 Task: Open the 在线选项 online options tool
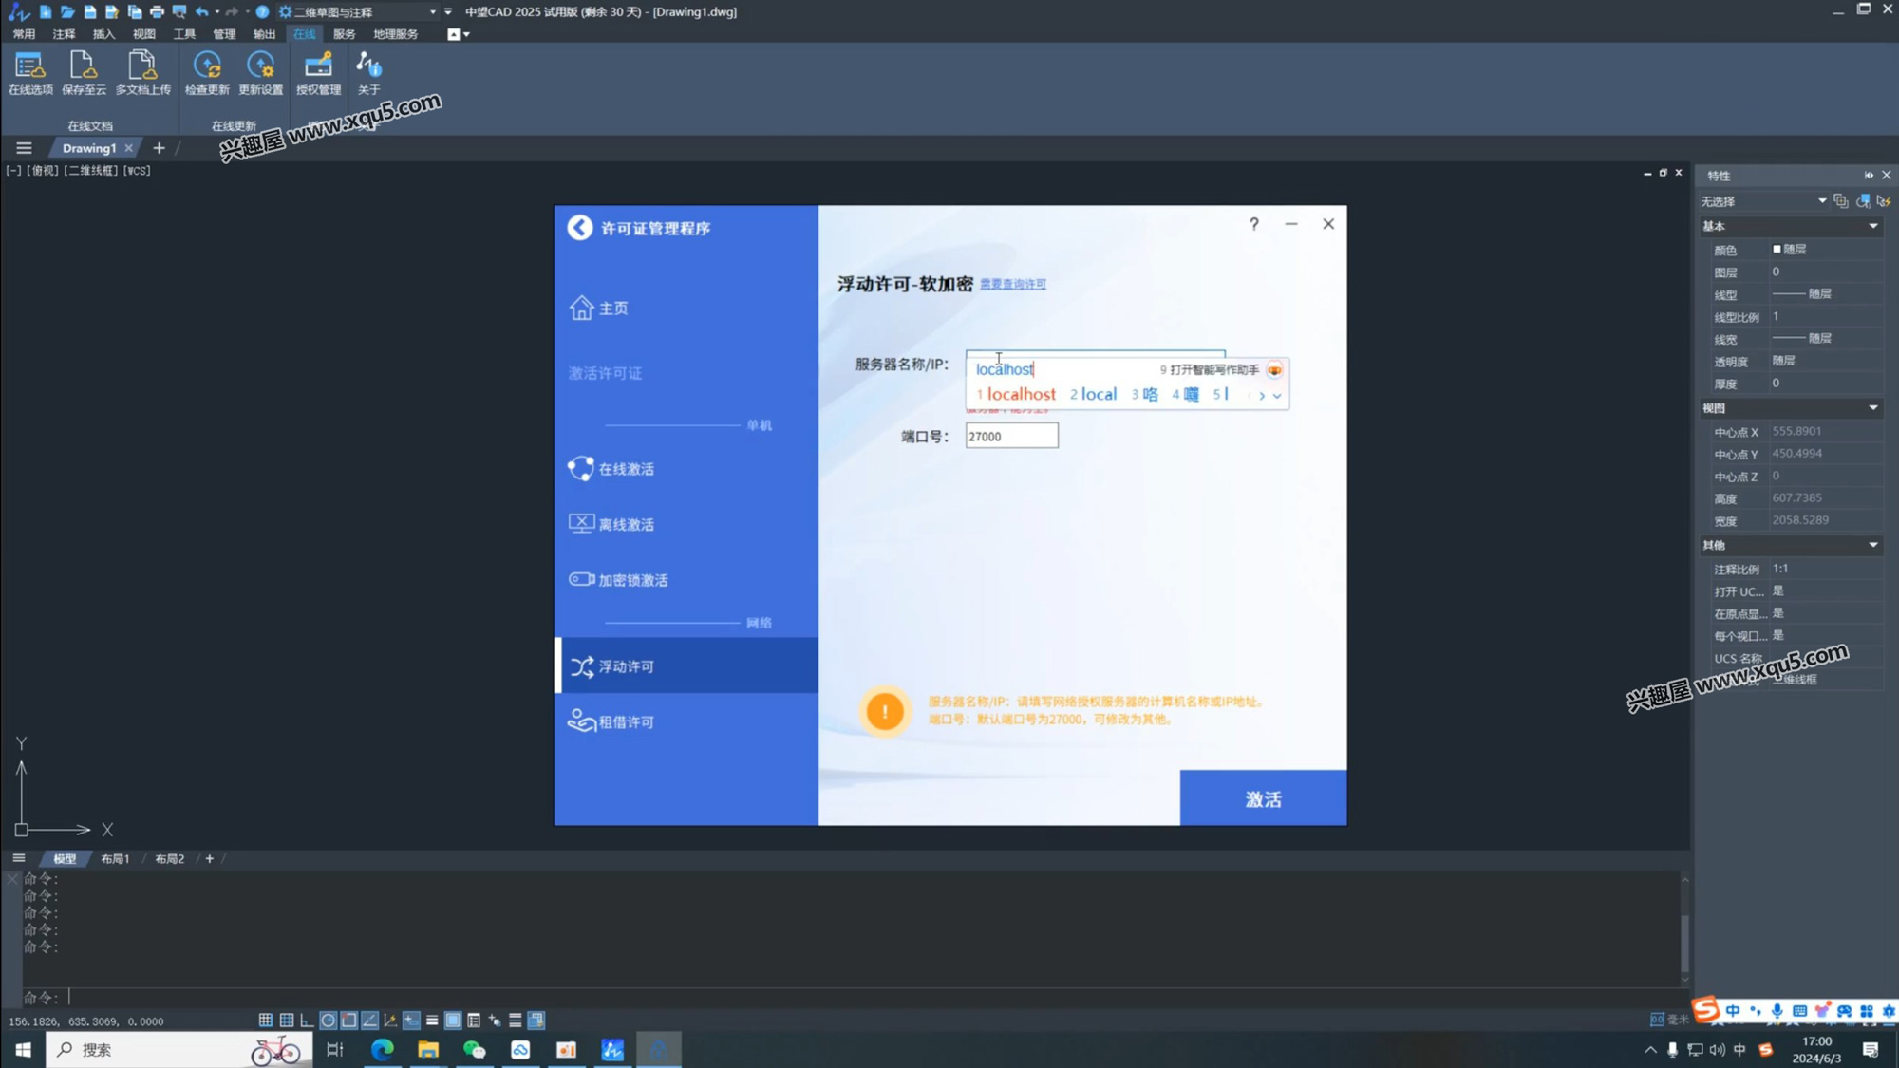click(x=30, y=73)
